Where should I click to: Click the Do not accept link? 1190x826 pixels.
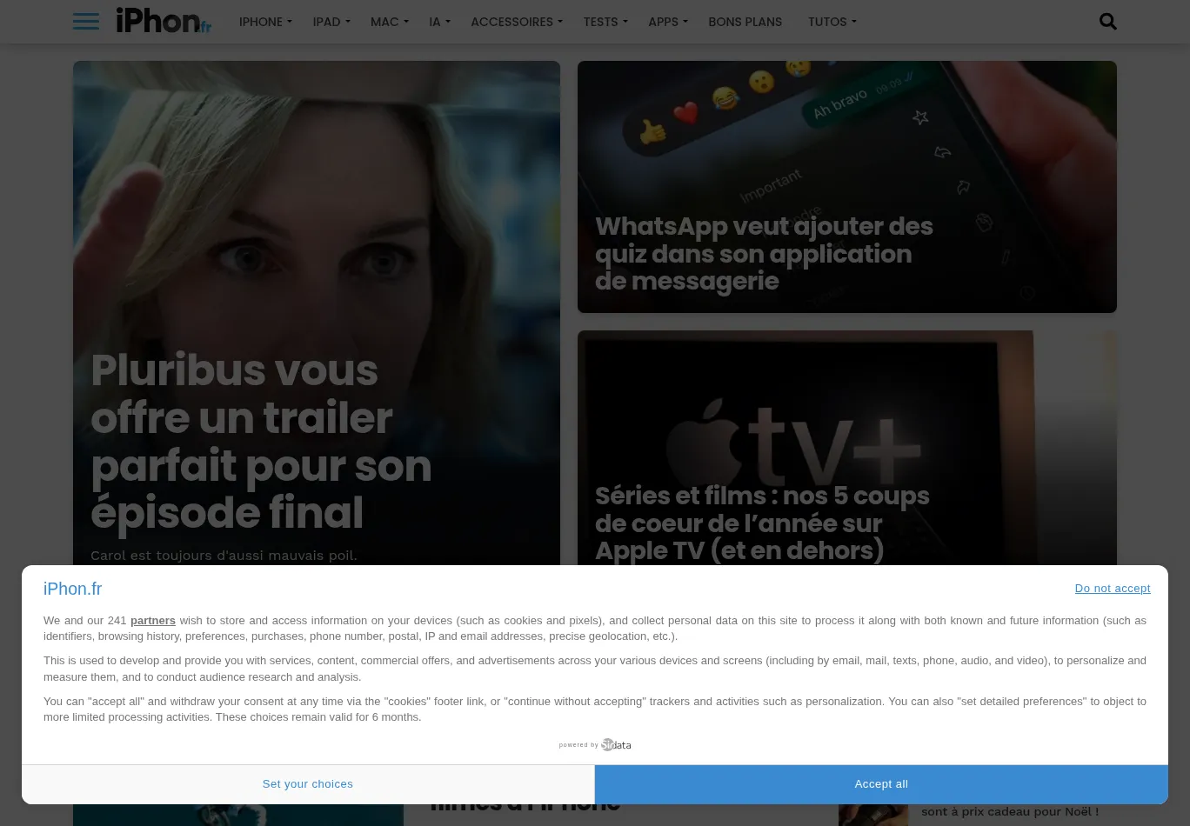tap(1112, 589)
